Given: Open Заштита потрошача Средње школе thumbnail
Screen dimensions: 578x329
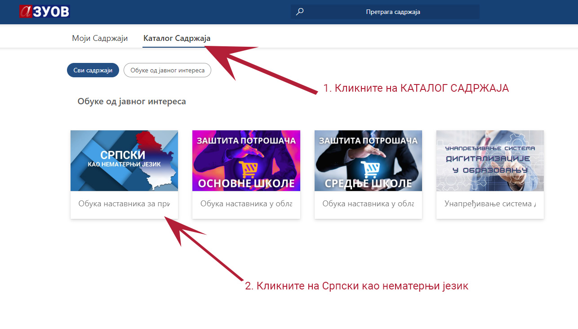Looking at the screenshot, I should (x=368, y=160).
